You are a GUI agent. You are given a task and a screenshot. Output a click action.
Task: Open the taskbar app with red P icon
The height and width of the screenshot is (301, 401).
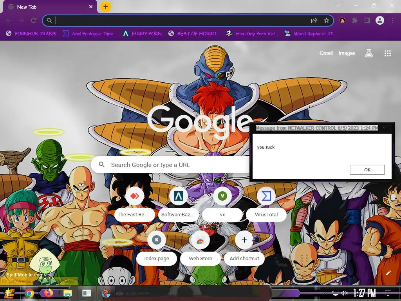coord(106,293)
